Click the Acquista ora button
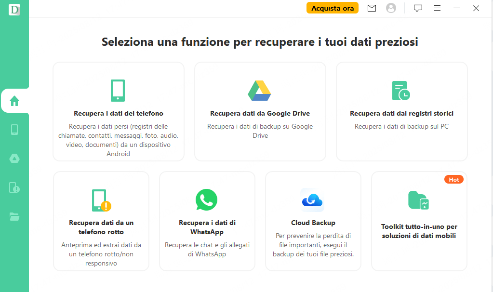Screen dimensions: 493x292 [x=333, y=8]
